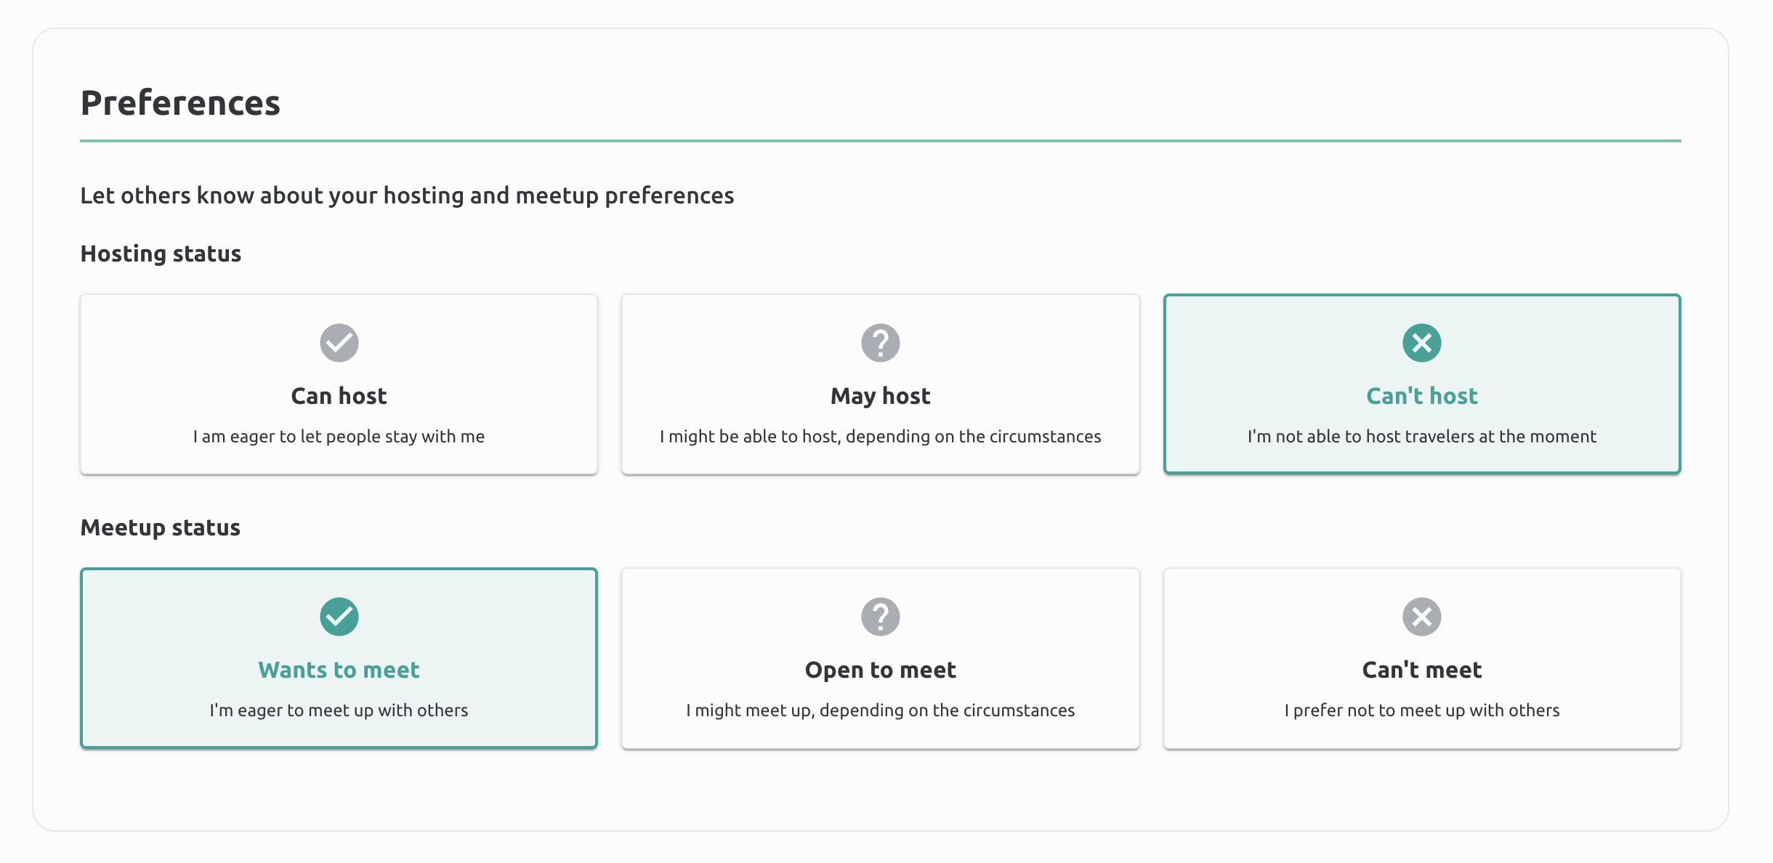Click the Can't host label text
Viewport: 1773px width, 863px height.
pyautogui.click(x=1422, y=395)
